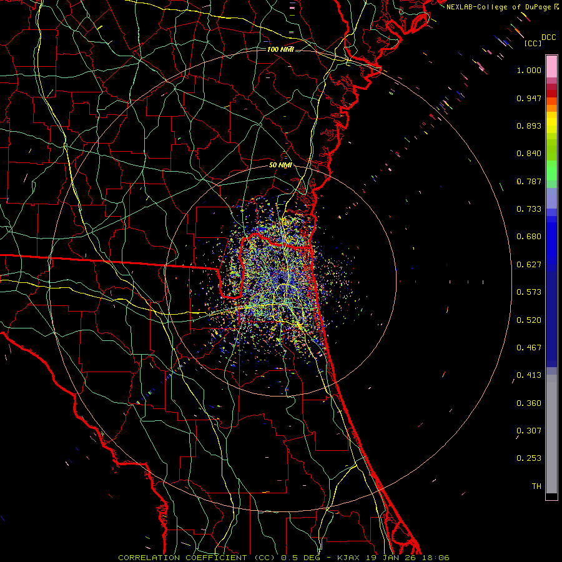562x562 pixels.
Task: Select the 0.627 scale value
Action: (x=529, y=265)
